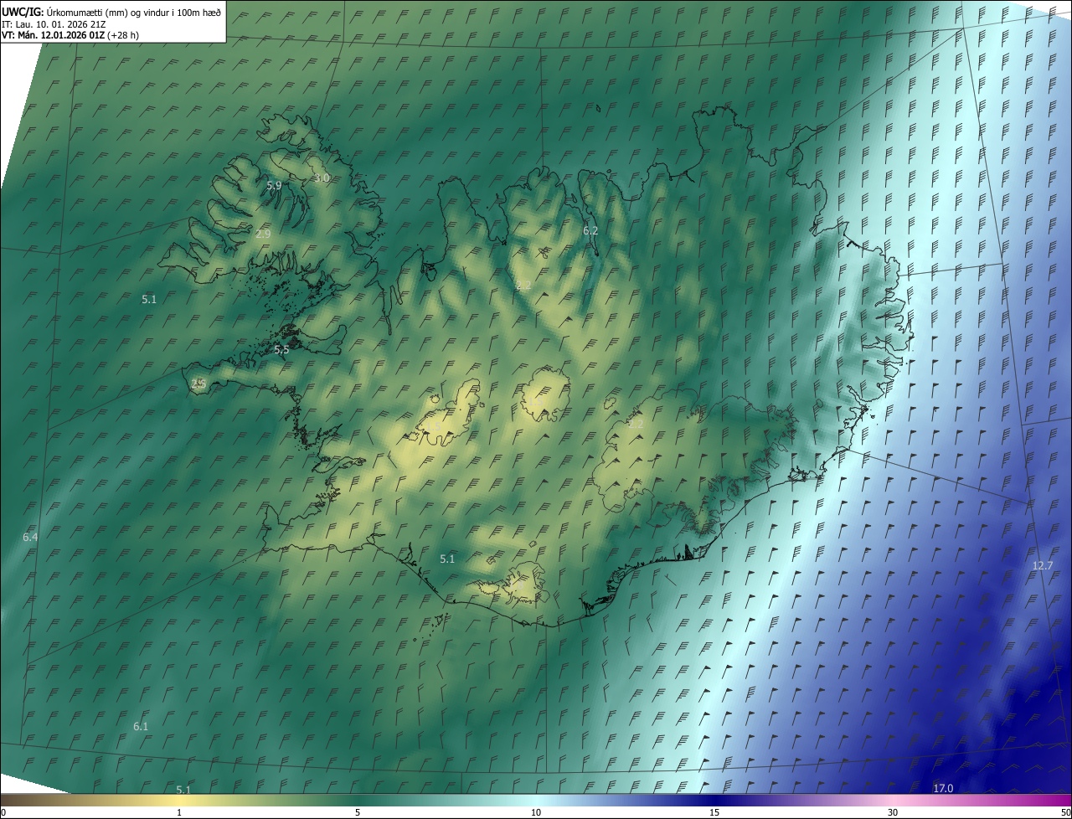This screenshot has width=1072, height=819.
Task: Click the 15 tick on the color scale
Action: click(714, 812)
